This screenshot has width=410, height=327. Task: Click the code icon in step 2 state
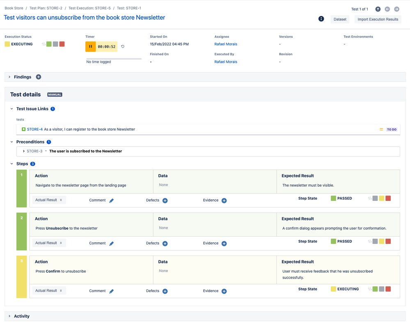(370, 242)
